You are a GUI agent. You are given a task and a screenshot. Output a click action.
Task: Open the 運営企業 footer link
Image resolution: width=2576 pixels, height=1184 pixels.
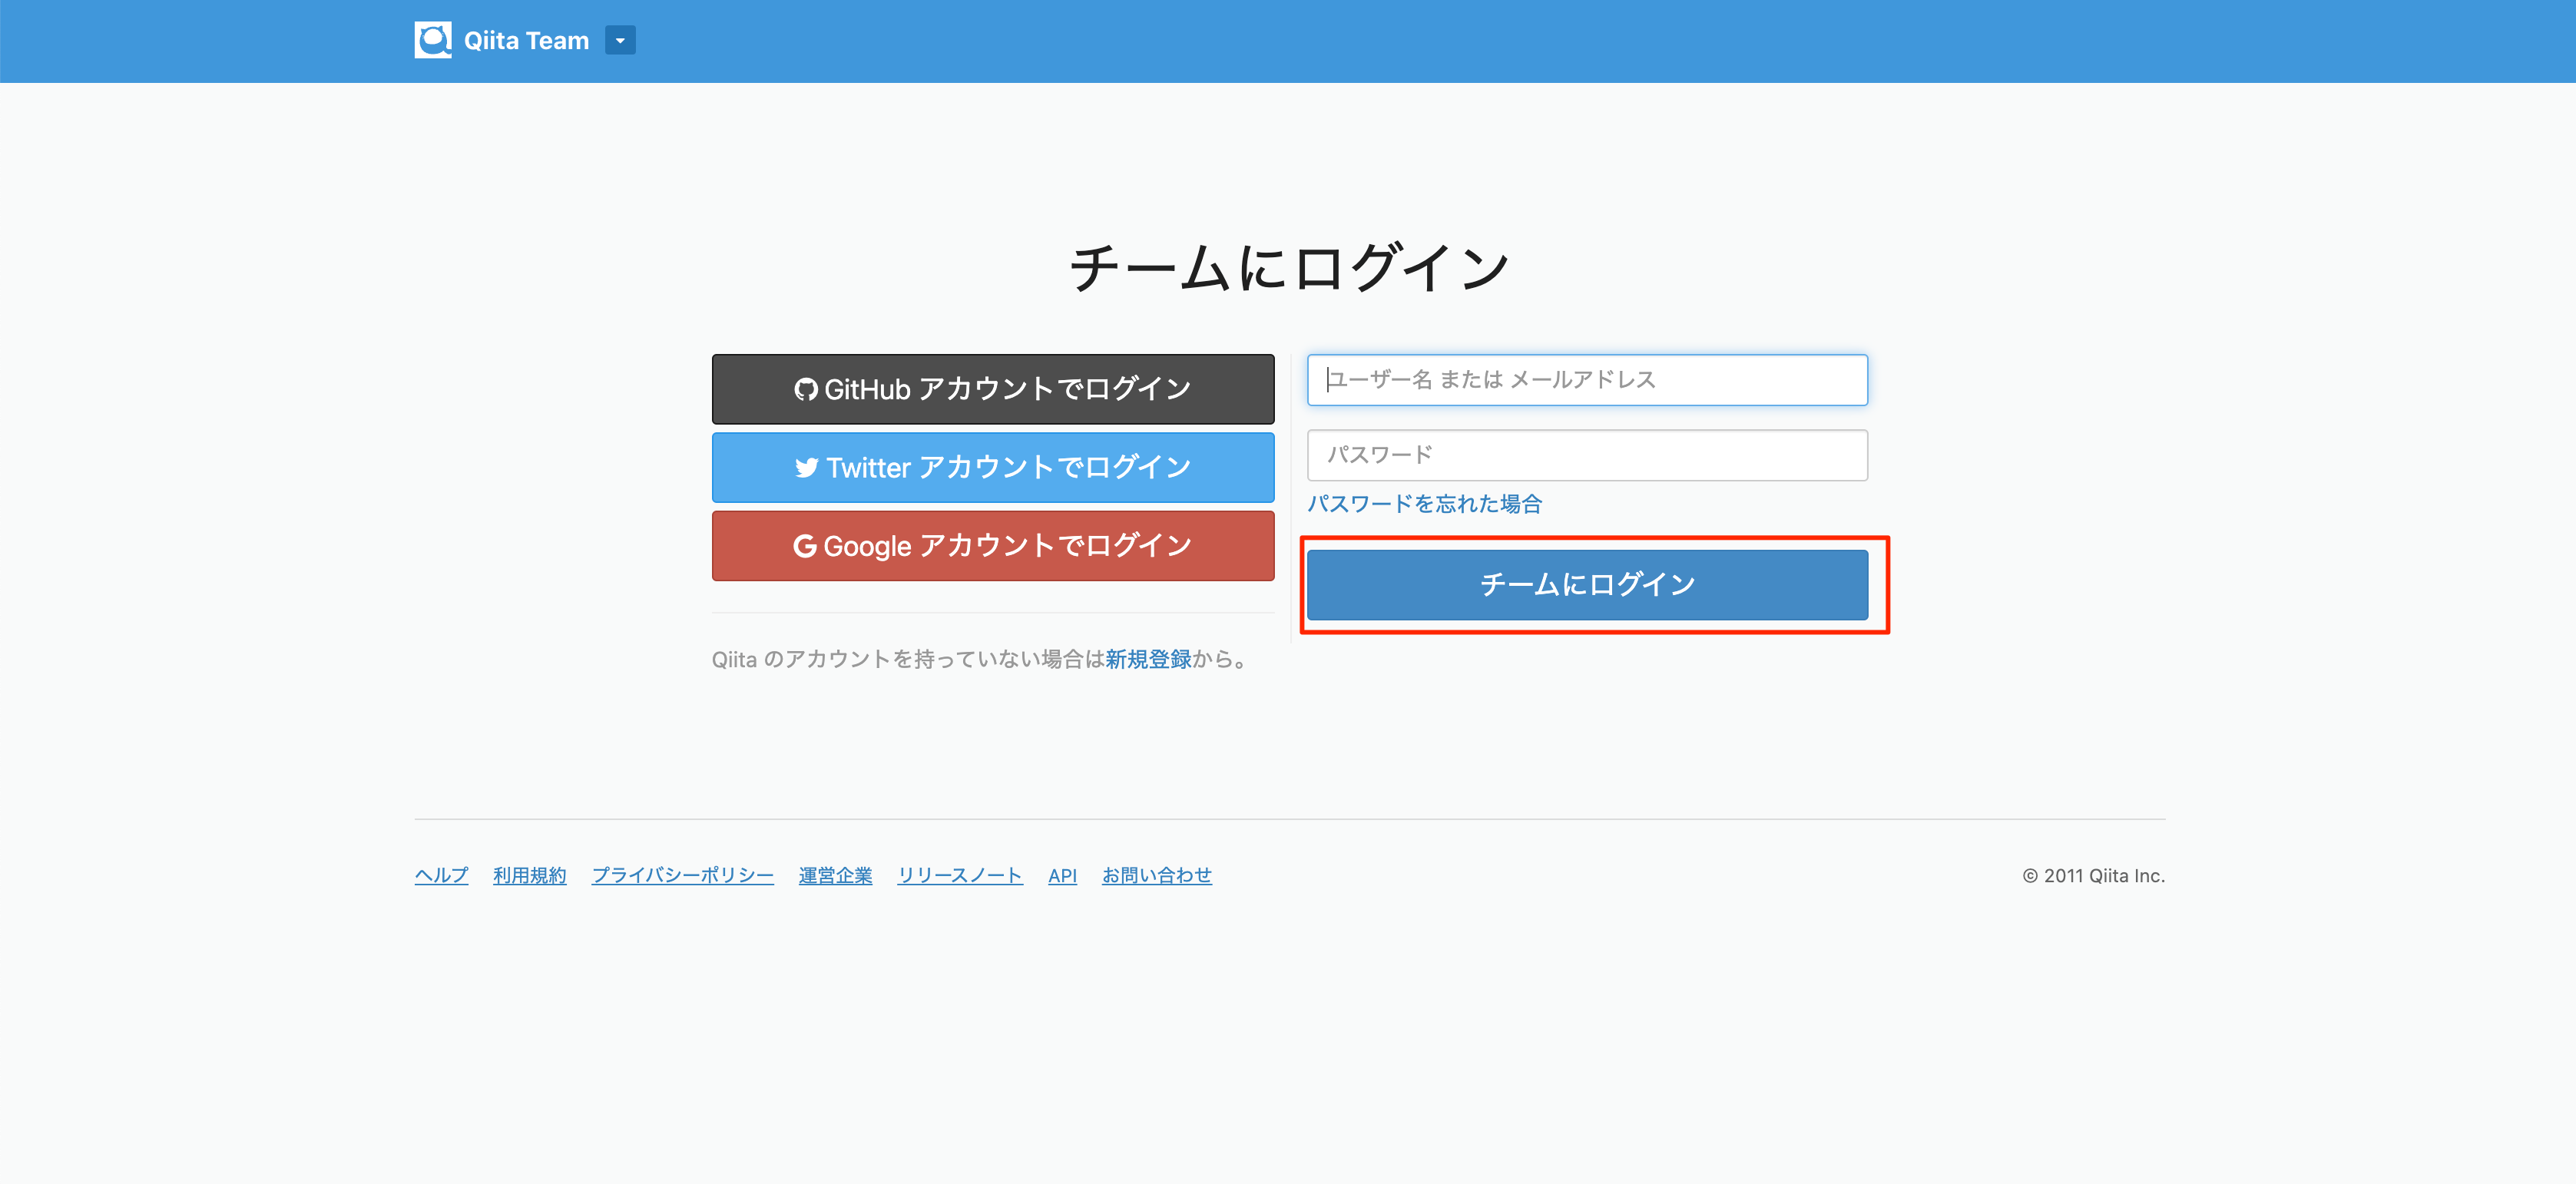click(835, 875)
